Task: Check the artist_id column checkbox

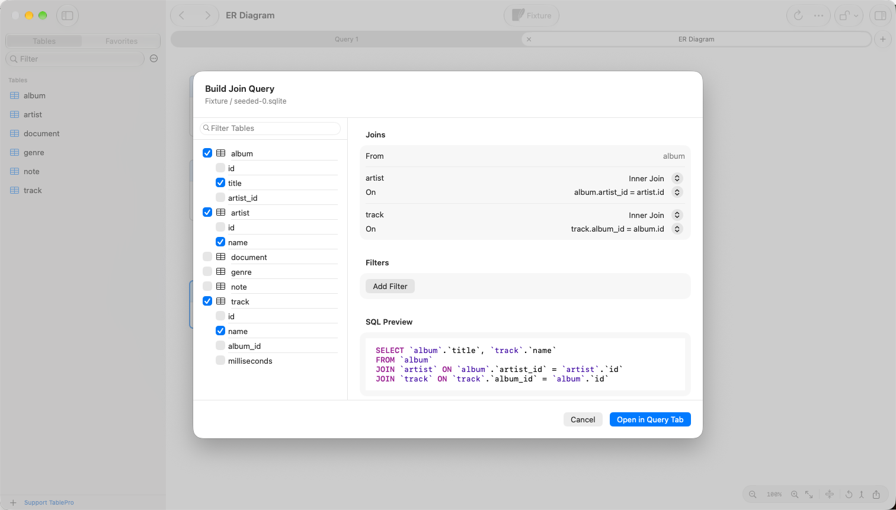Action: (220, 197)
